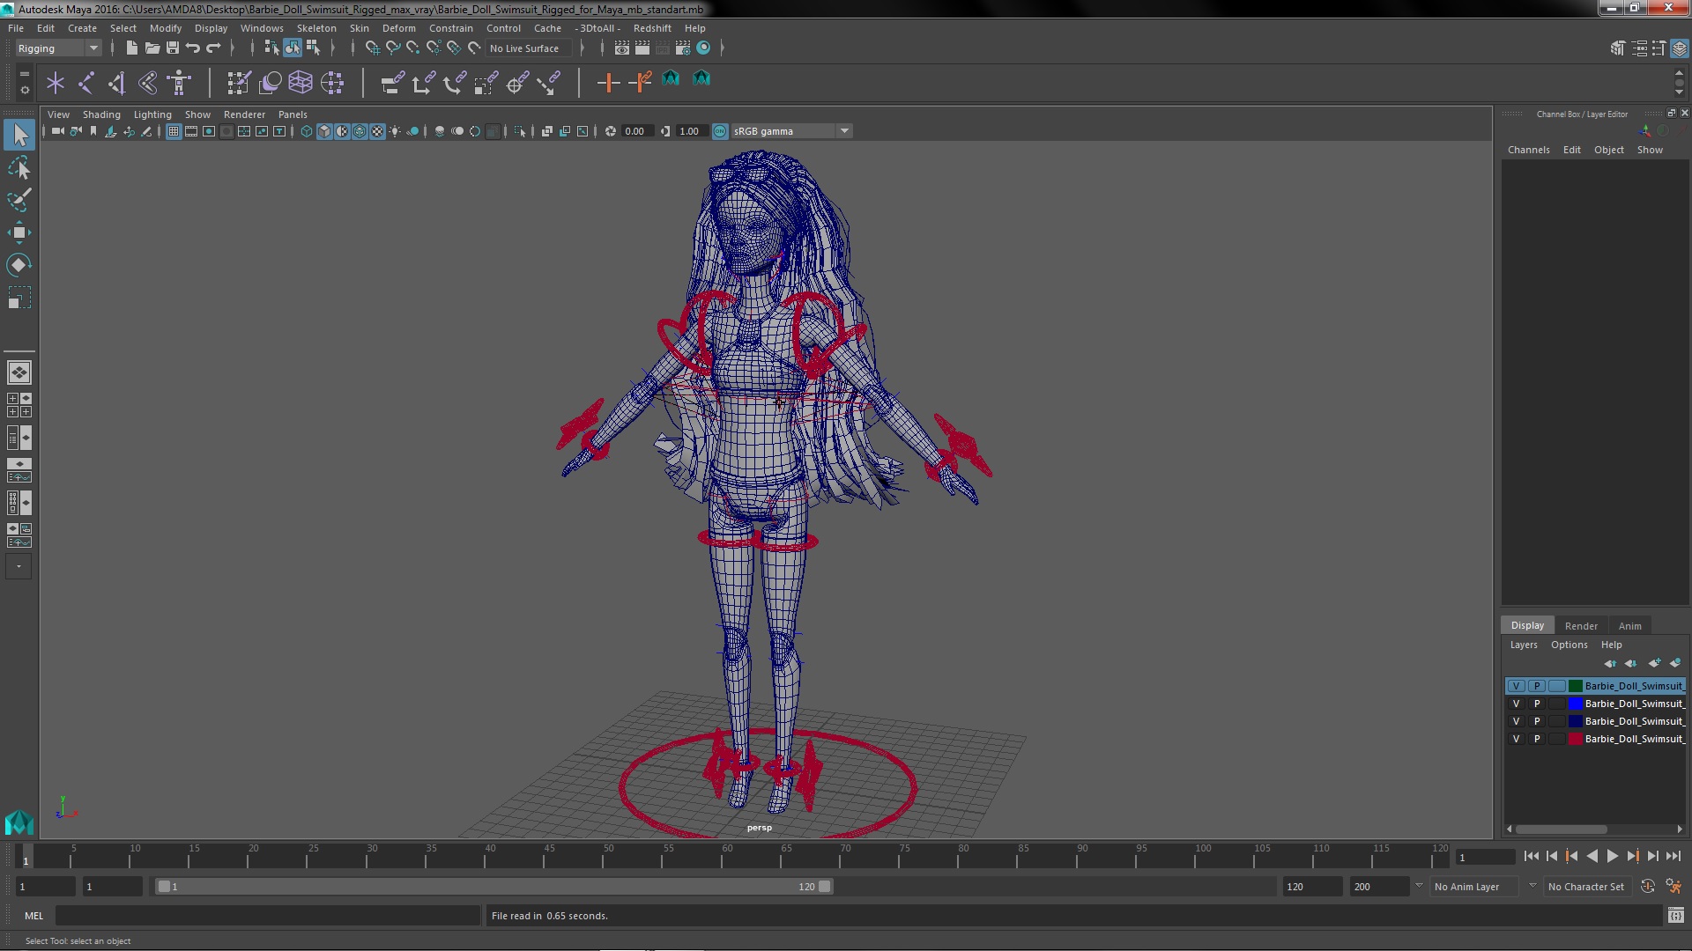Activate the Rotate tool
This screenshot has height=951, width=1692.
(19, 265)
